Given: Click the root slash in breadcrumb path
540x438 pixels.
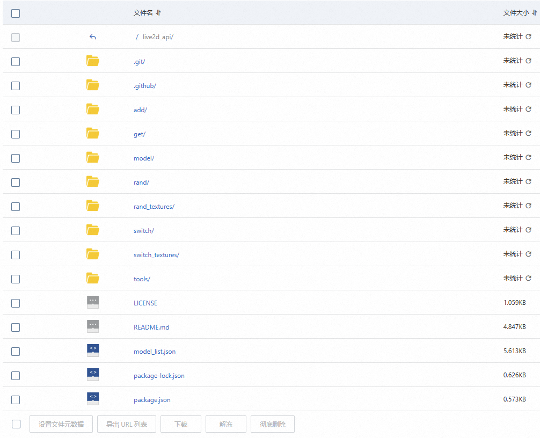Looking at the screenshot, I should pos(137,37).
